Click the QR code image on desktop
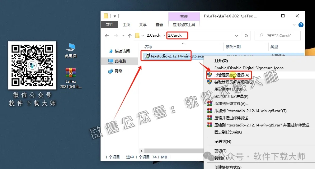315x169 pixels. (x=32, y=65)
